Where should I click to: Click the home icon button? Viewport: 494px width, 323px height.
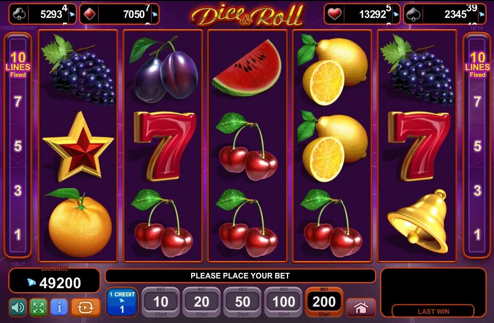click(361, 307)
